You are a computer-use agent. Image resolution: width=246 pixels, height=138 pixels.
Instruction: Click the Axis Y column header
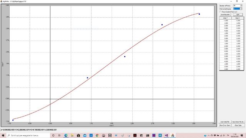(x=226, y=18)
